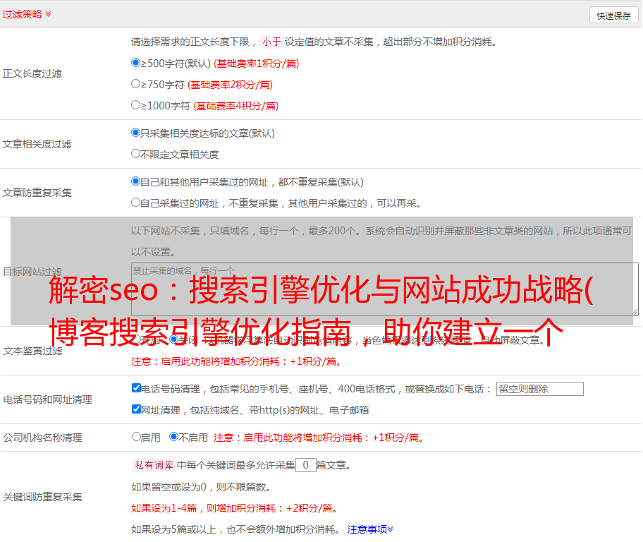Expand the 注意事项 link
This screenshot has width=643, height=542.
(370, 529)
